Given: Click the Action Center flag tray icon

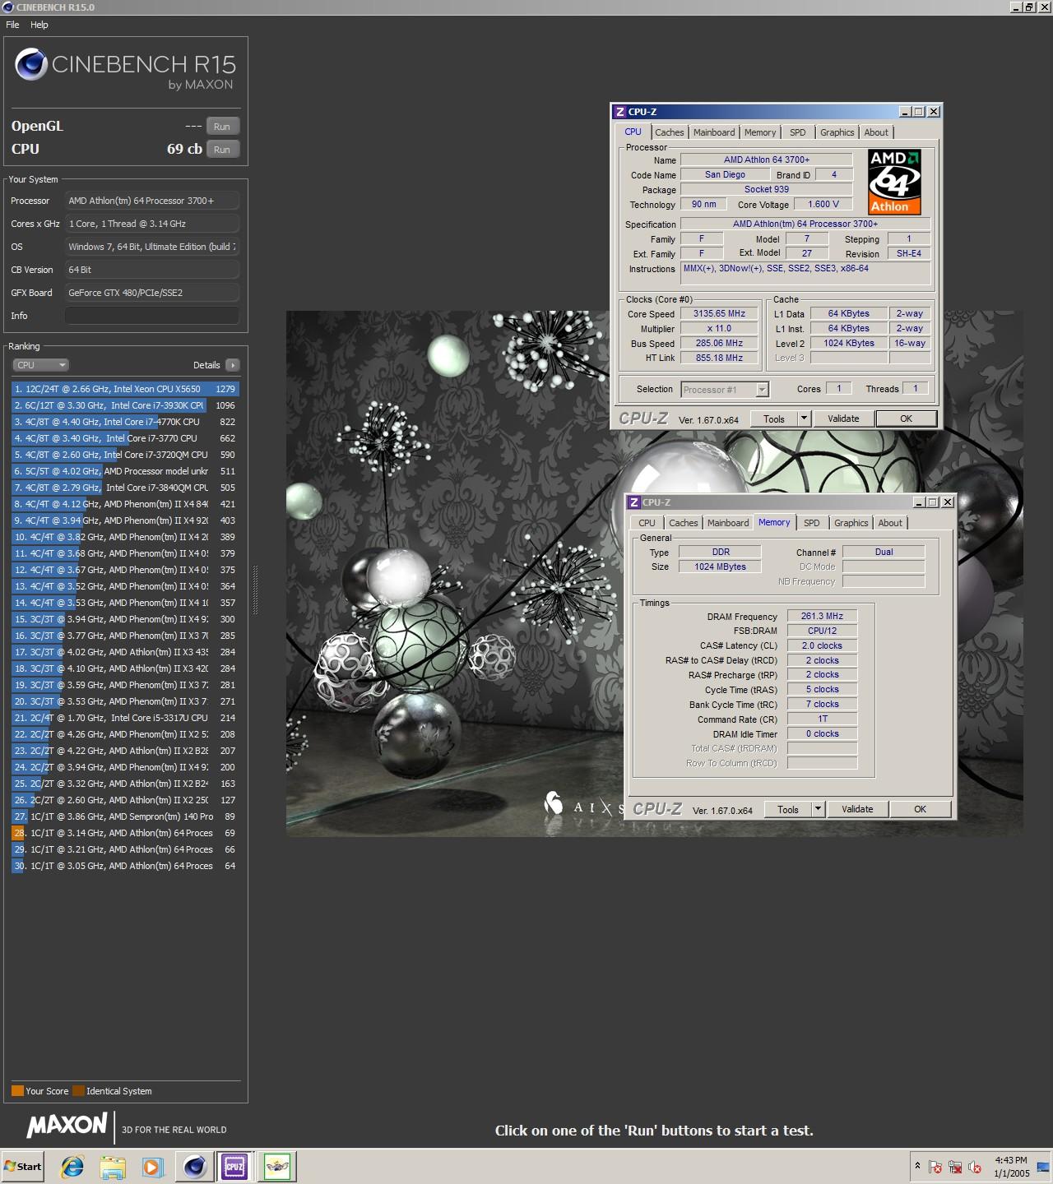Looking at the screenshot, I should [935, 1167].
